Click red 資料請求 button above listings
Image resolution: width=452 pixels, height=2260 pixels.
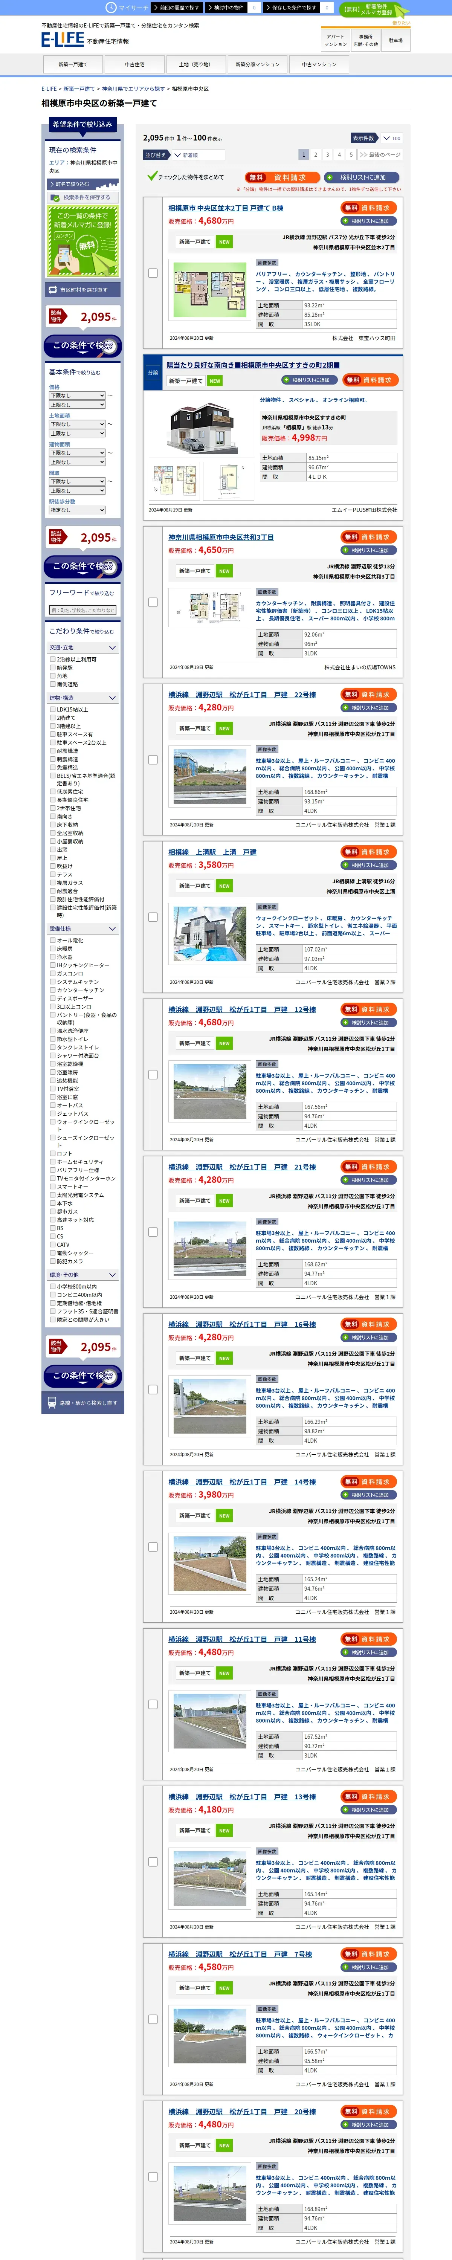pyautogui.click(x=282, y=177)
